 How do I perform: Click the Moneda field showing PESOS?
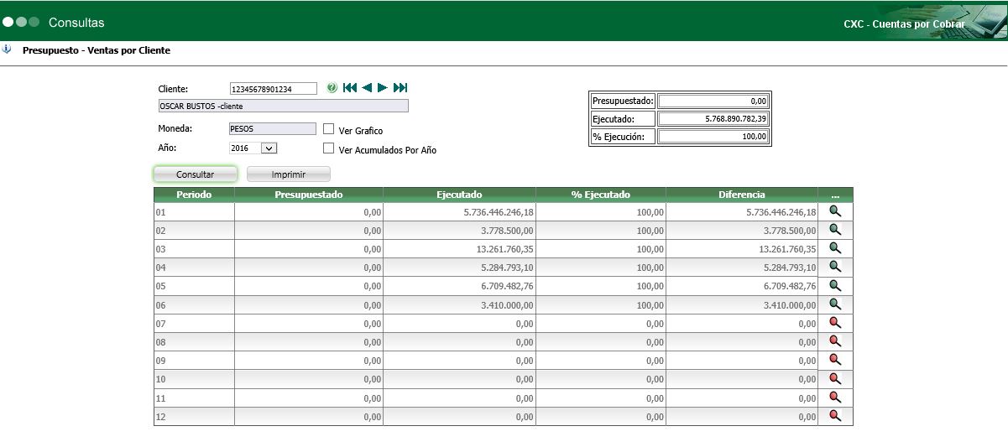273,129
